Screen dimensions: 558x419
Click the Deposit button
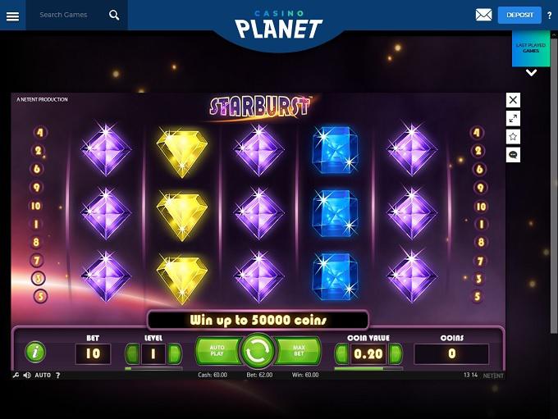pyautogui.click(x=519, y=15)
